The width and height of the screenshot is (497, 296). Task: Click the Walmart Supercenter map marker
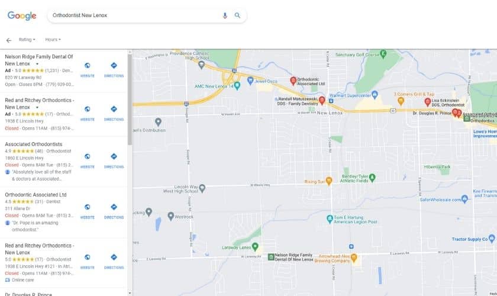375,94
